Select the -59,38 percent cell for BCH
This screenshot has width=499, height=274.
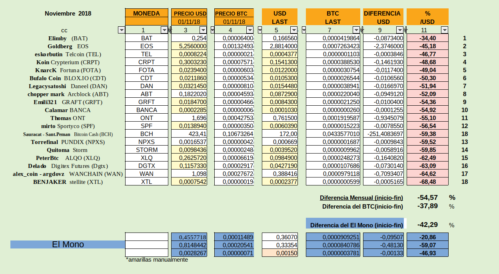point(427,134)
